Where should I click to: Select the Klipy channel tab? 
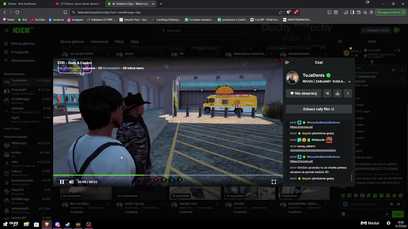coord(135,42)
